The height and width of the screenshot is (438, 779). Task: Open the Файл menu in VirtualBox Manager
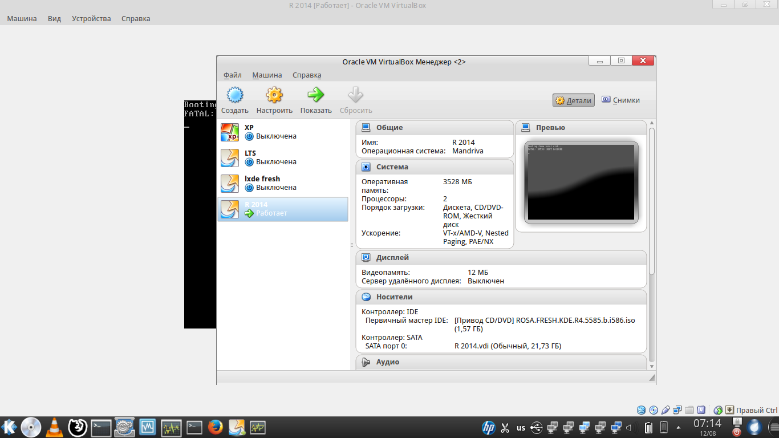[232, 75]
